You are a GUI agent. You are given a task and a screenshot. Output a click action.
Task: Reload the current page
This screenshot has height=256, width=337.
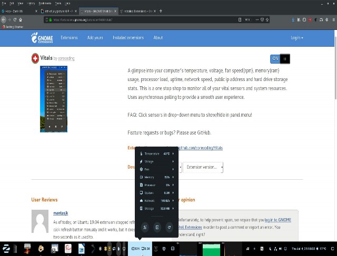(x=15, y=20)
